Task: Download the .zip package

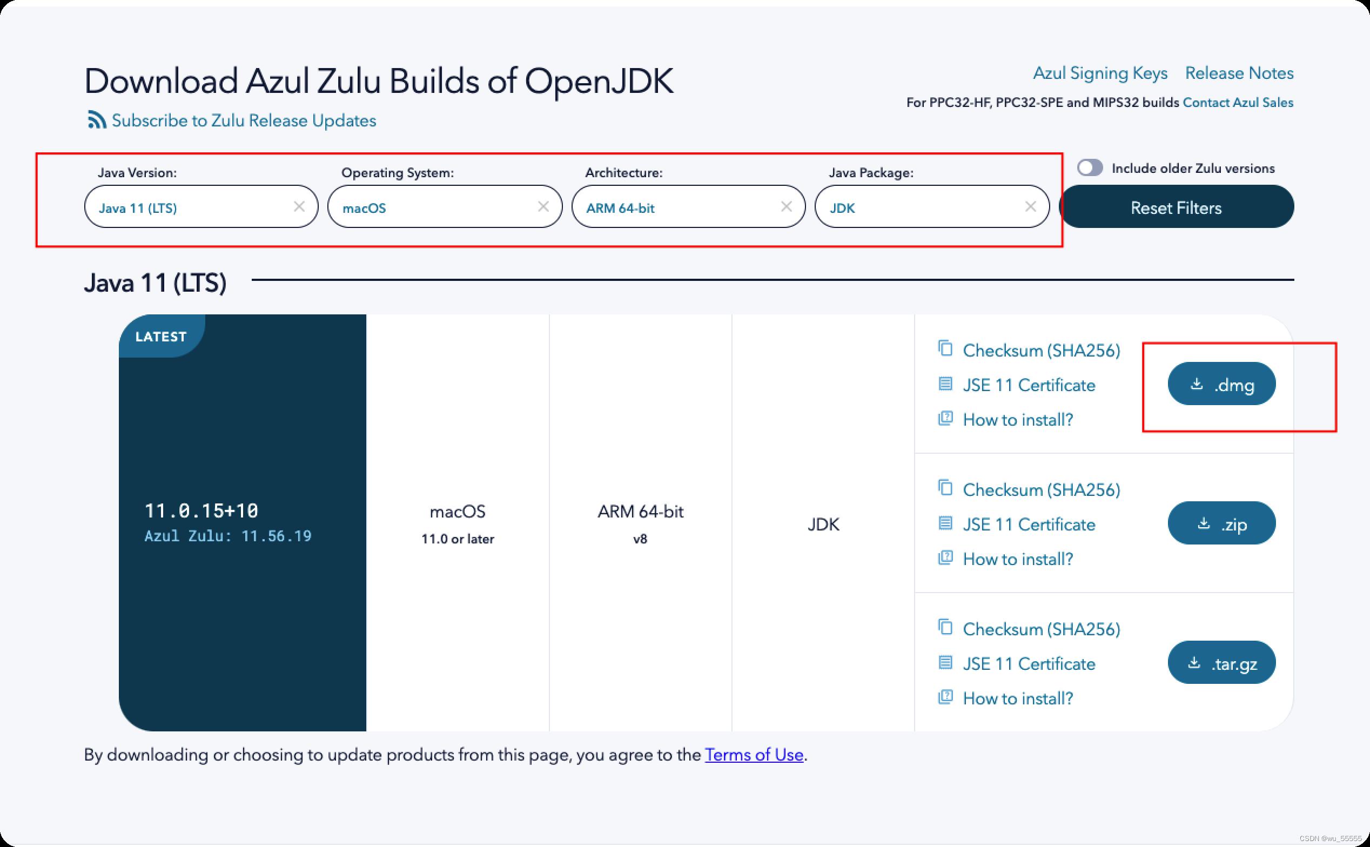Action: pos(1221,523)
